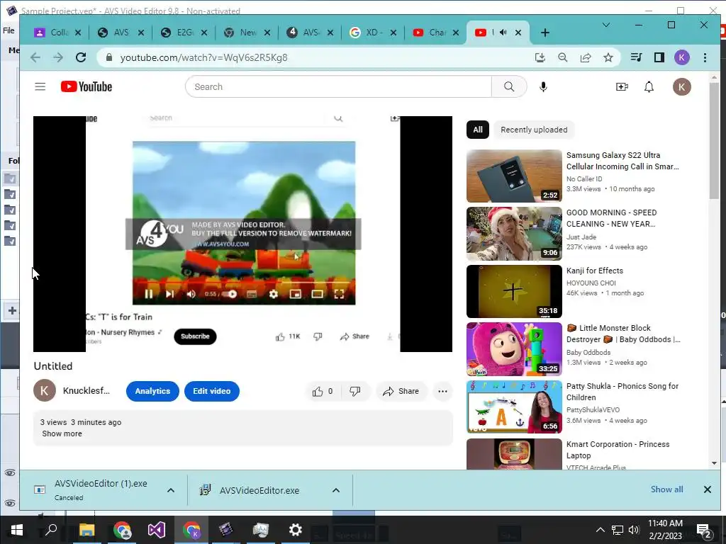This screenshot has height=544, width=726.
Task: Open the YouTube hamburger guide menu
Action: 40,86
